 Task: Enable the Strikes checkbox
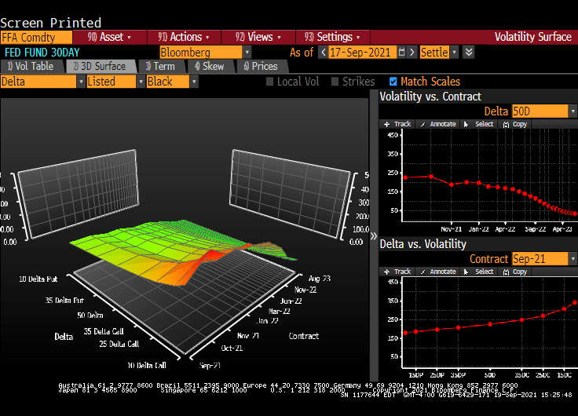[x=335, y=82]
